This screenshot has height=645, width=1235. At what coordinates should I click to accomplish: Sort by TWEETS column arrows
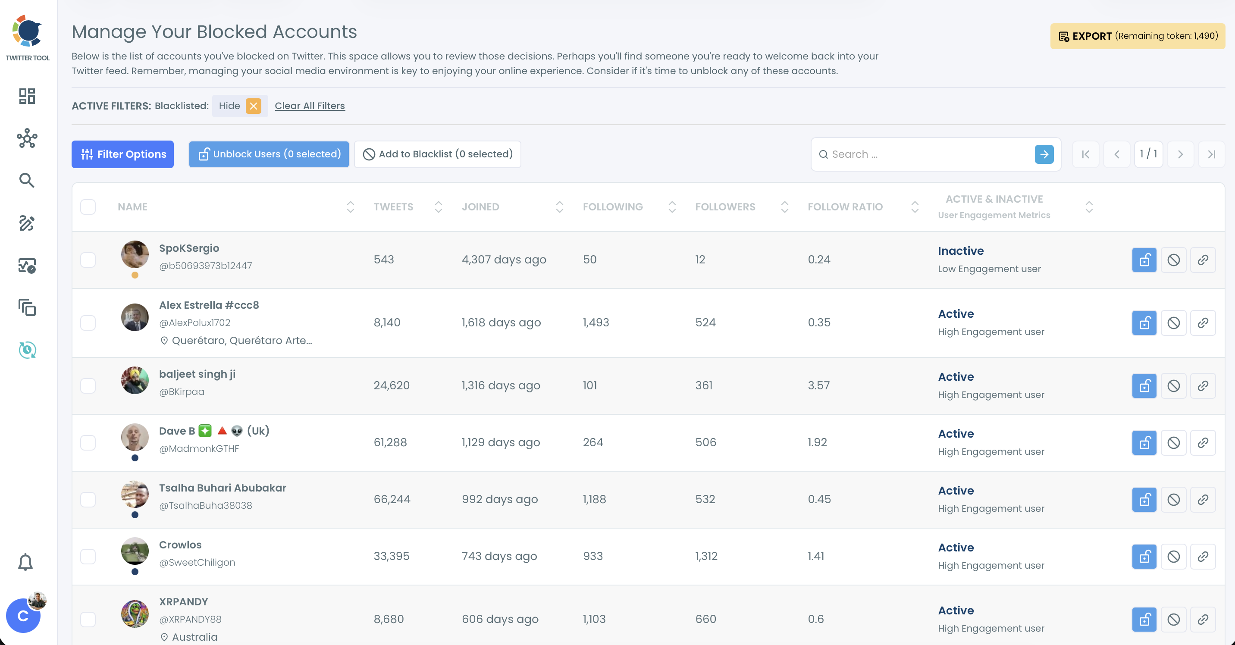(438, 207)
